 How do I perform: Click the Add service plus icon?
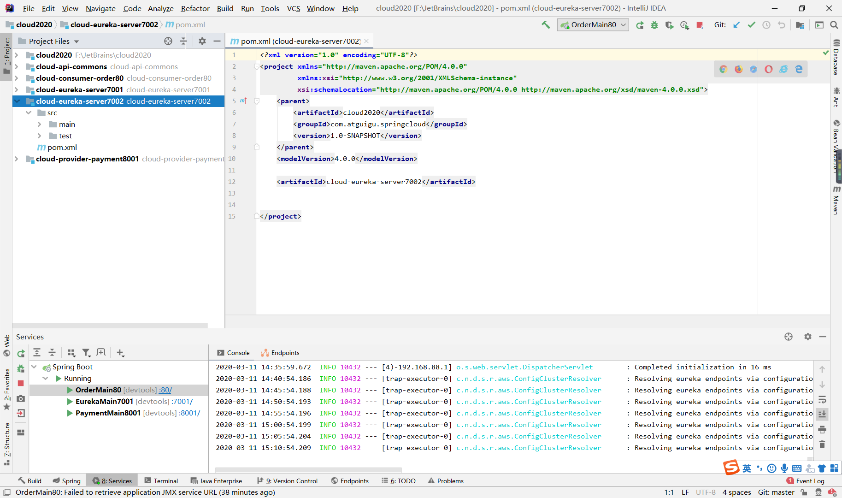click(x=120, y=353)
